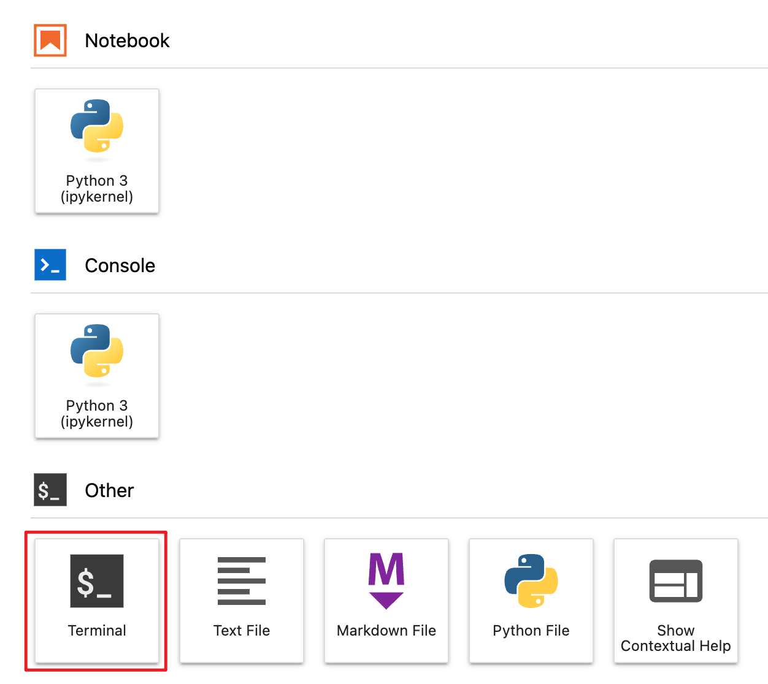
Task: Click the blue Console section icon
Action: tap(50, 265)
